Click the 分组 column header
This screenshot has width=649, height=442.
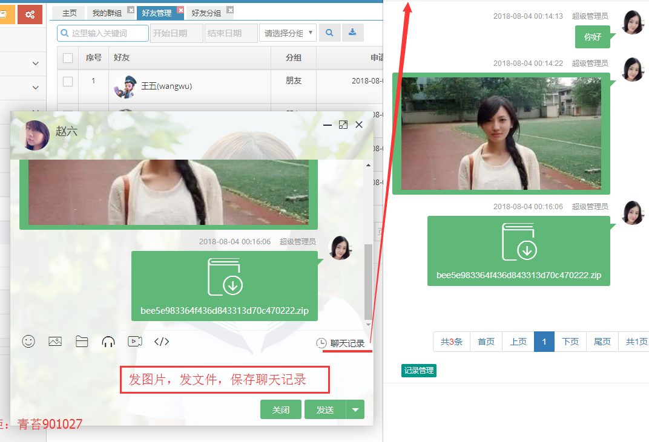pos(294,58)
